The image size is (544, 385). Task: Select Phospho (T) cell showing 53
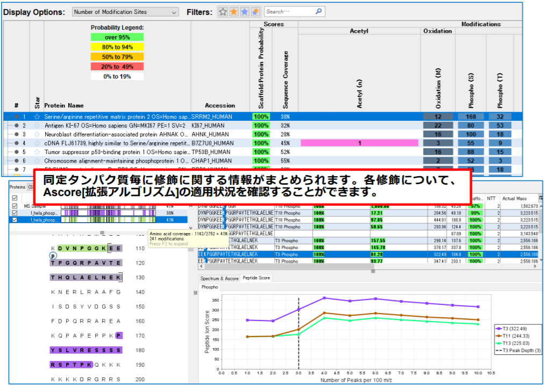click(500, 126)
